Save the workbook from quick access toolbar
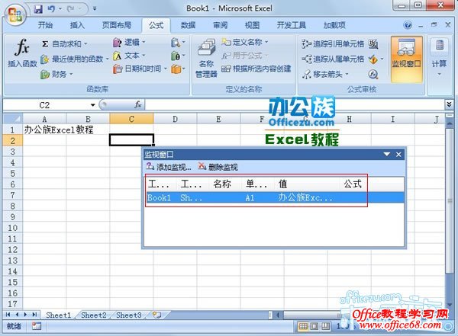458x336 pixels. coord(38,9)
